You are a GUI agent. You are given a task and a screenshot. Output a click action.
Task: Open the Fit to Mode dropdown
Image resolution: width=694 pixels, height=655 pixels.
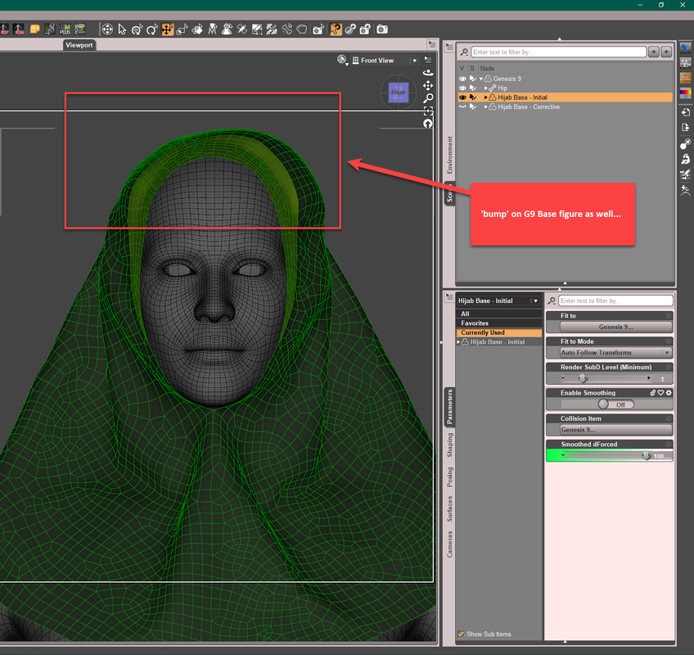(615, 353)
